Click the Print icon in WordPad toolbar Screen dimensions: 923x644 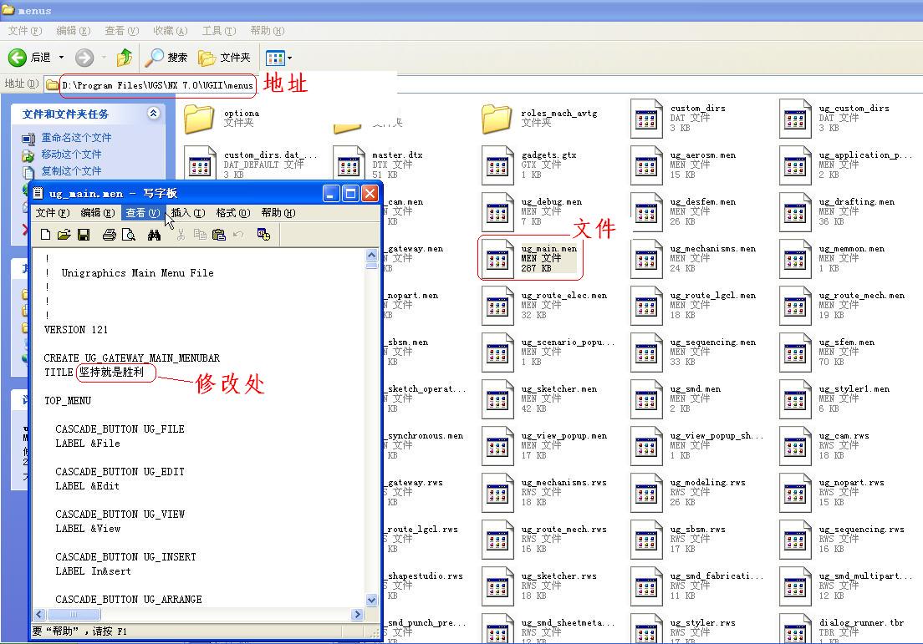click(x=109, y=235)
